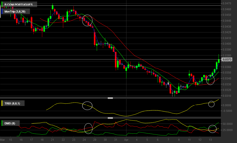The image size is (237, 143).
Task: Click date 5 on time axis
Action: point(147,140)
